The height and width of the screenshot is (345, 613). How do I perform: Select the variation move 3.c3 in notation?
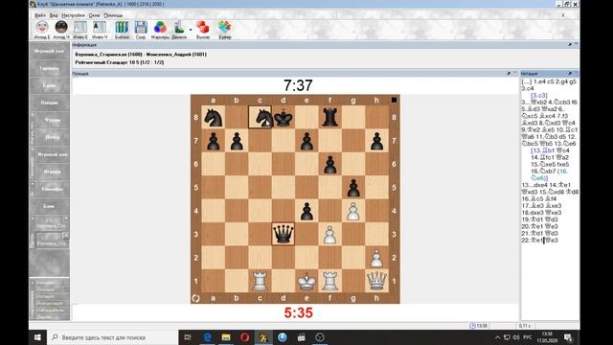(x=538, y=96)
